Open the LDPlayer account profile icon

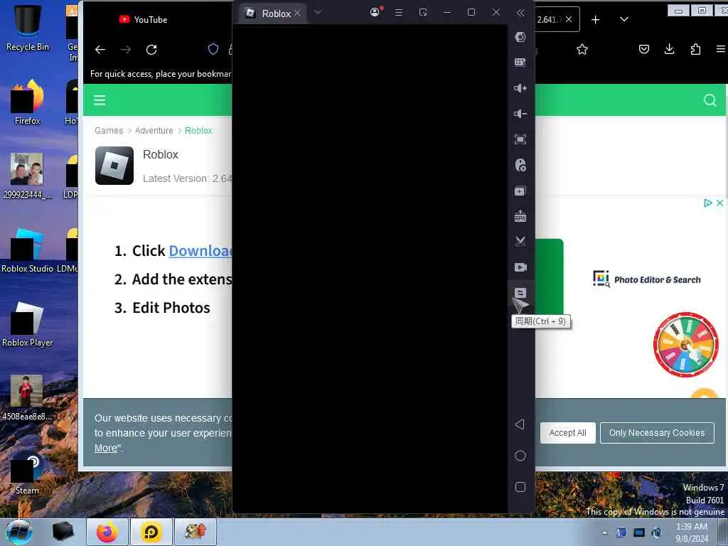coord(375,12)
